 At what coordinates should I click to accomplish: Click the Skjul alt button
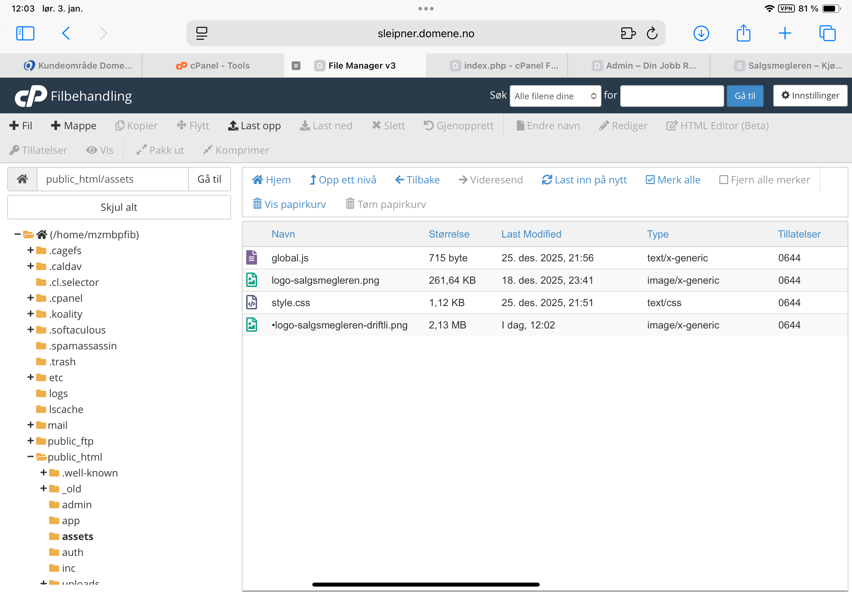(x=119, y=207)
